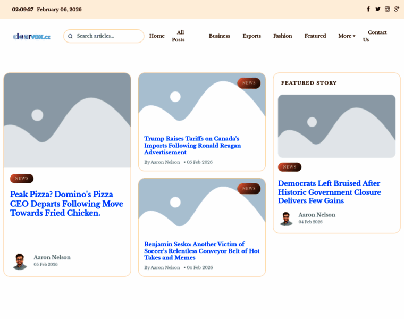Open the All Posts menu item

[178, 36]
